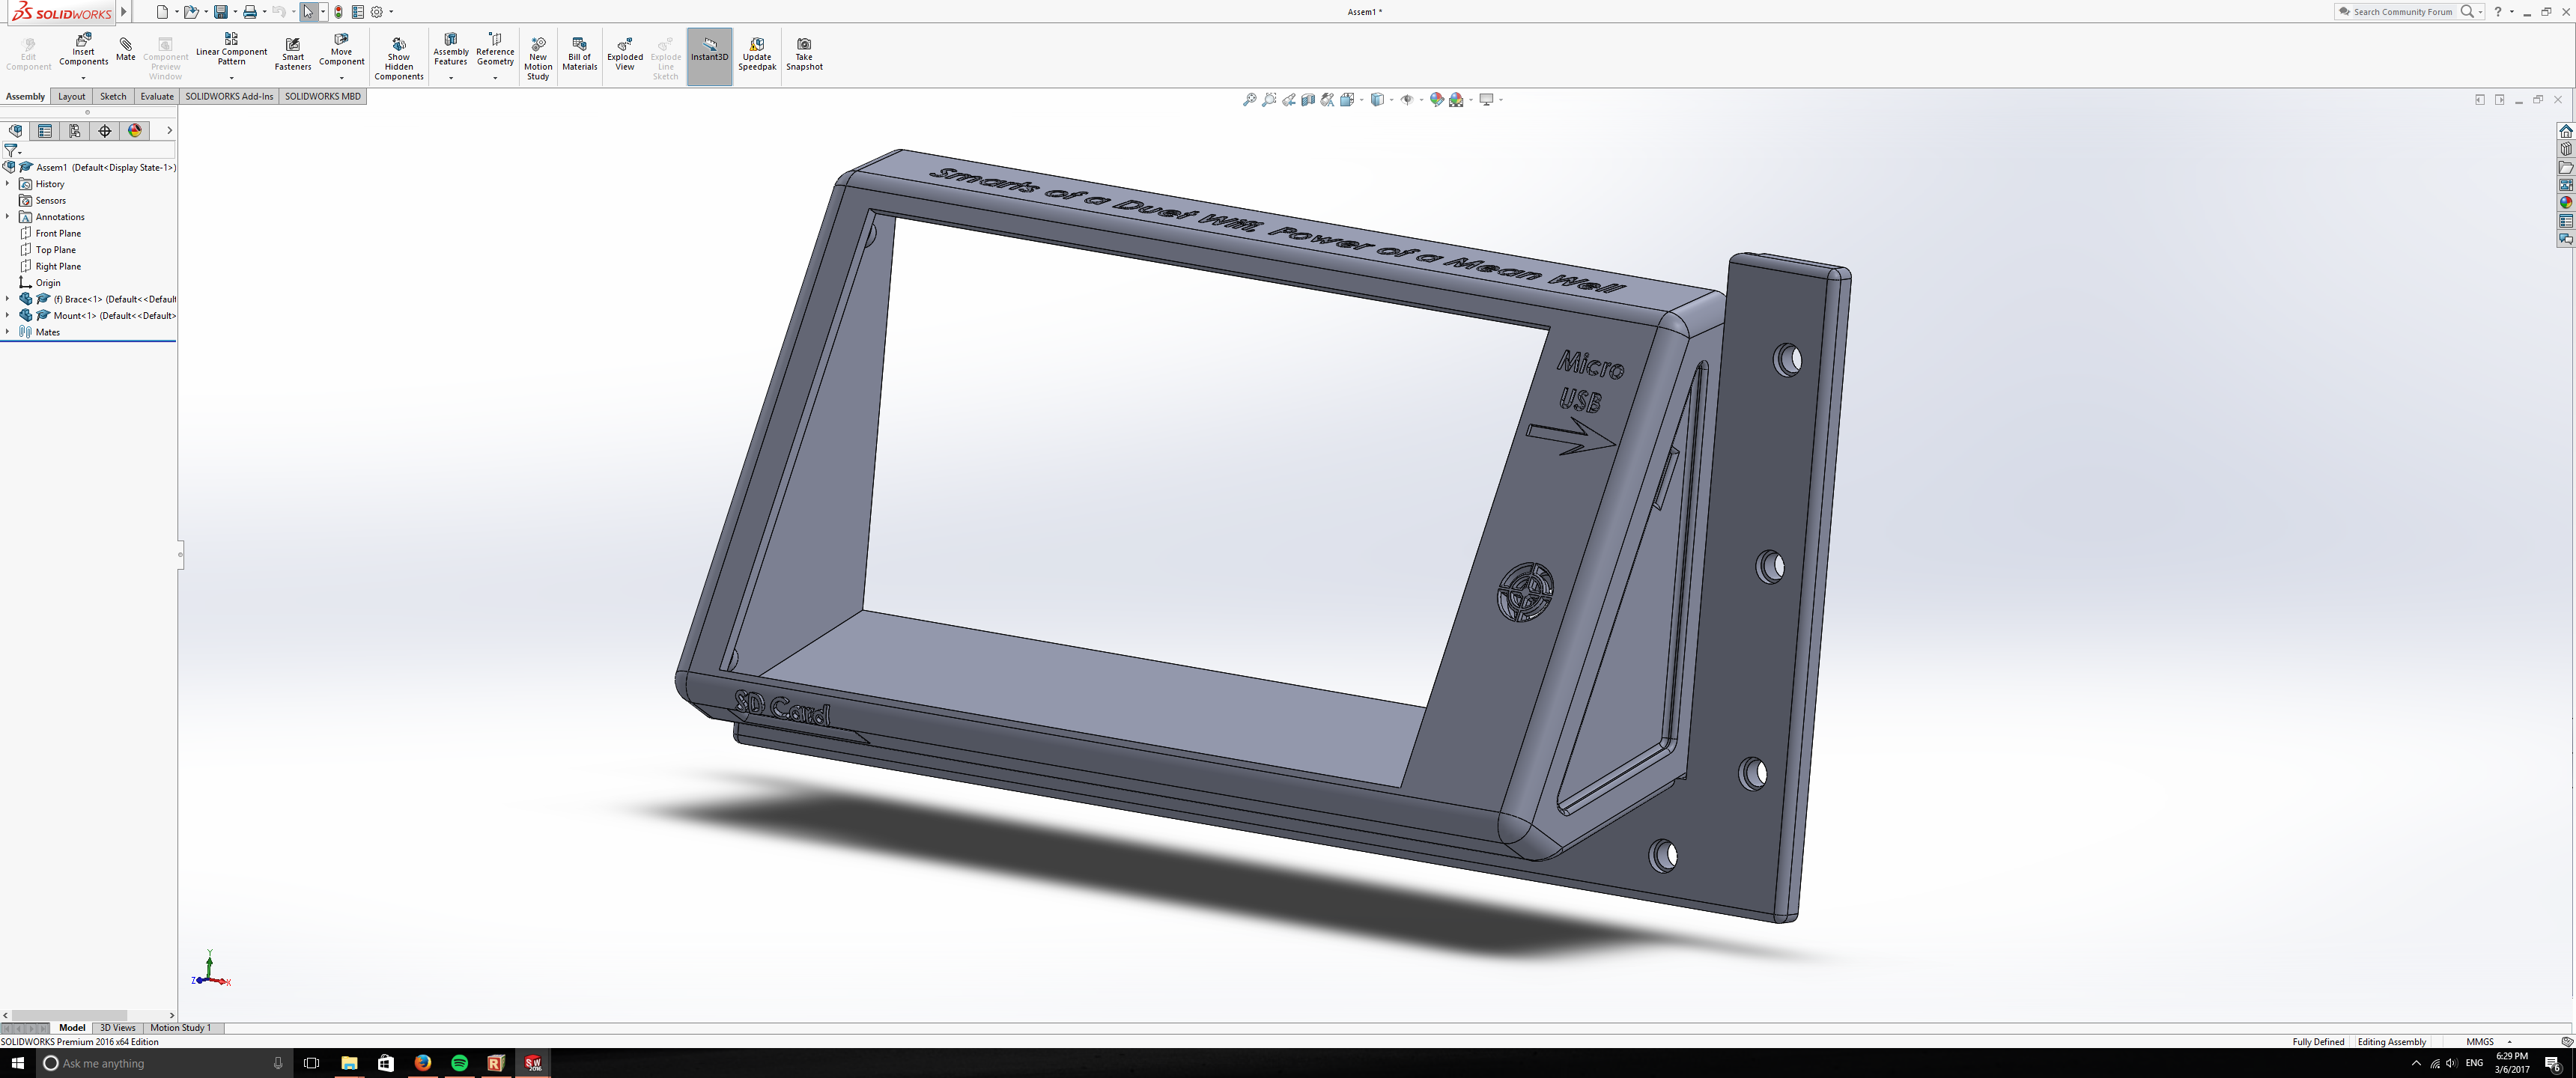
Task: Click the Windows Start button
Action: [x=17, y=1063]
